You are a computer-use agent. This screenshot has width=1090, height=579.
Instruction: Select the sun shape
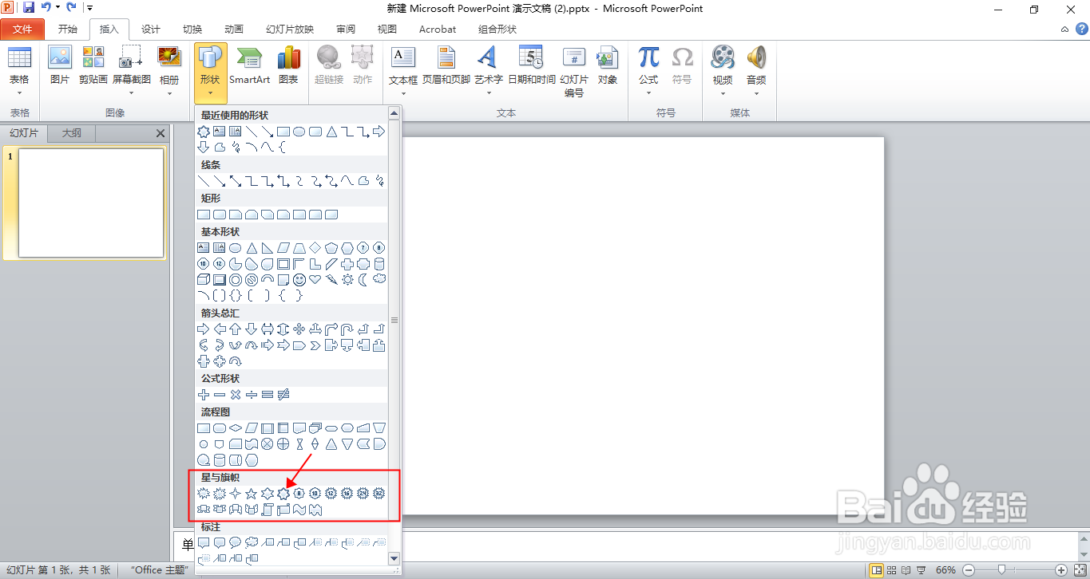click(x=347, y=280)
